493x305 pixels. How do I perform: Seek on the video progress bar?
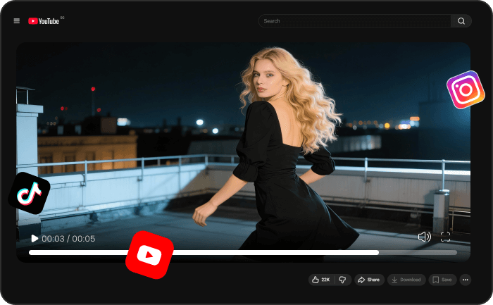tap(243, 252)
